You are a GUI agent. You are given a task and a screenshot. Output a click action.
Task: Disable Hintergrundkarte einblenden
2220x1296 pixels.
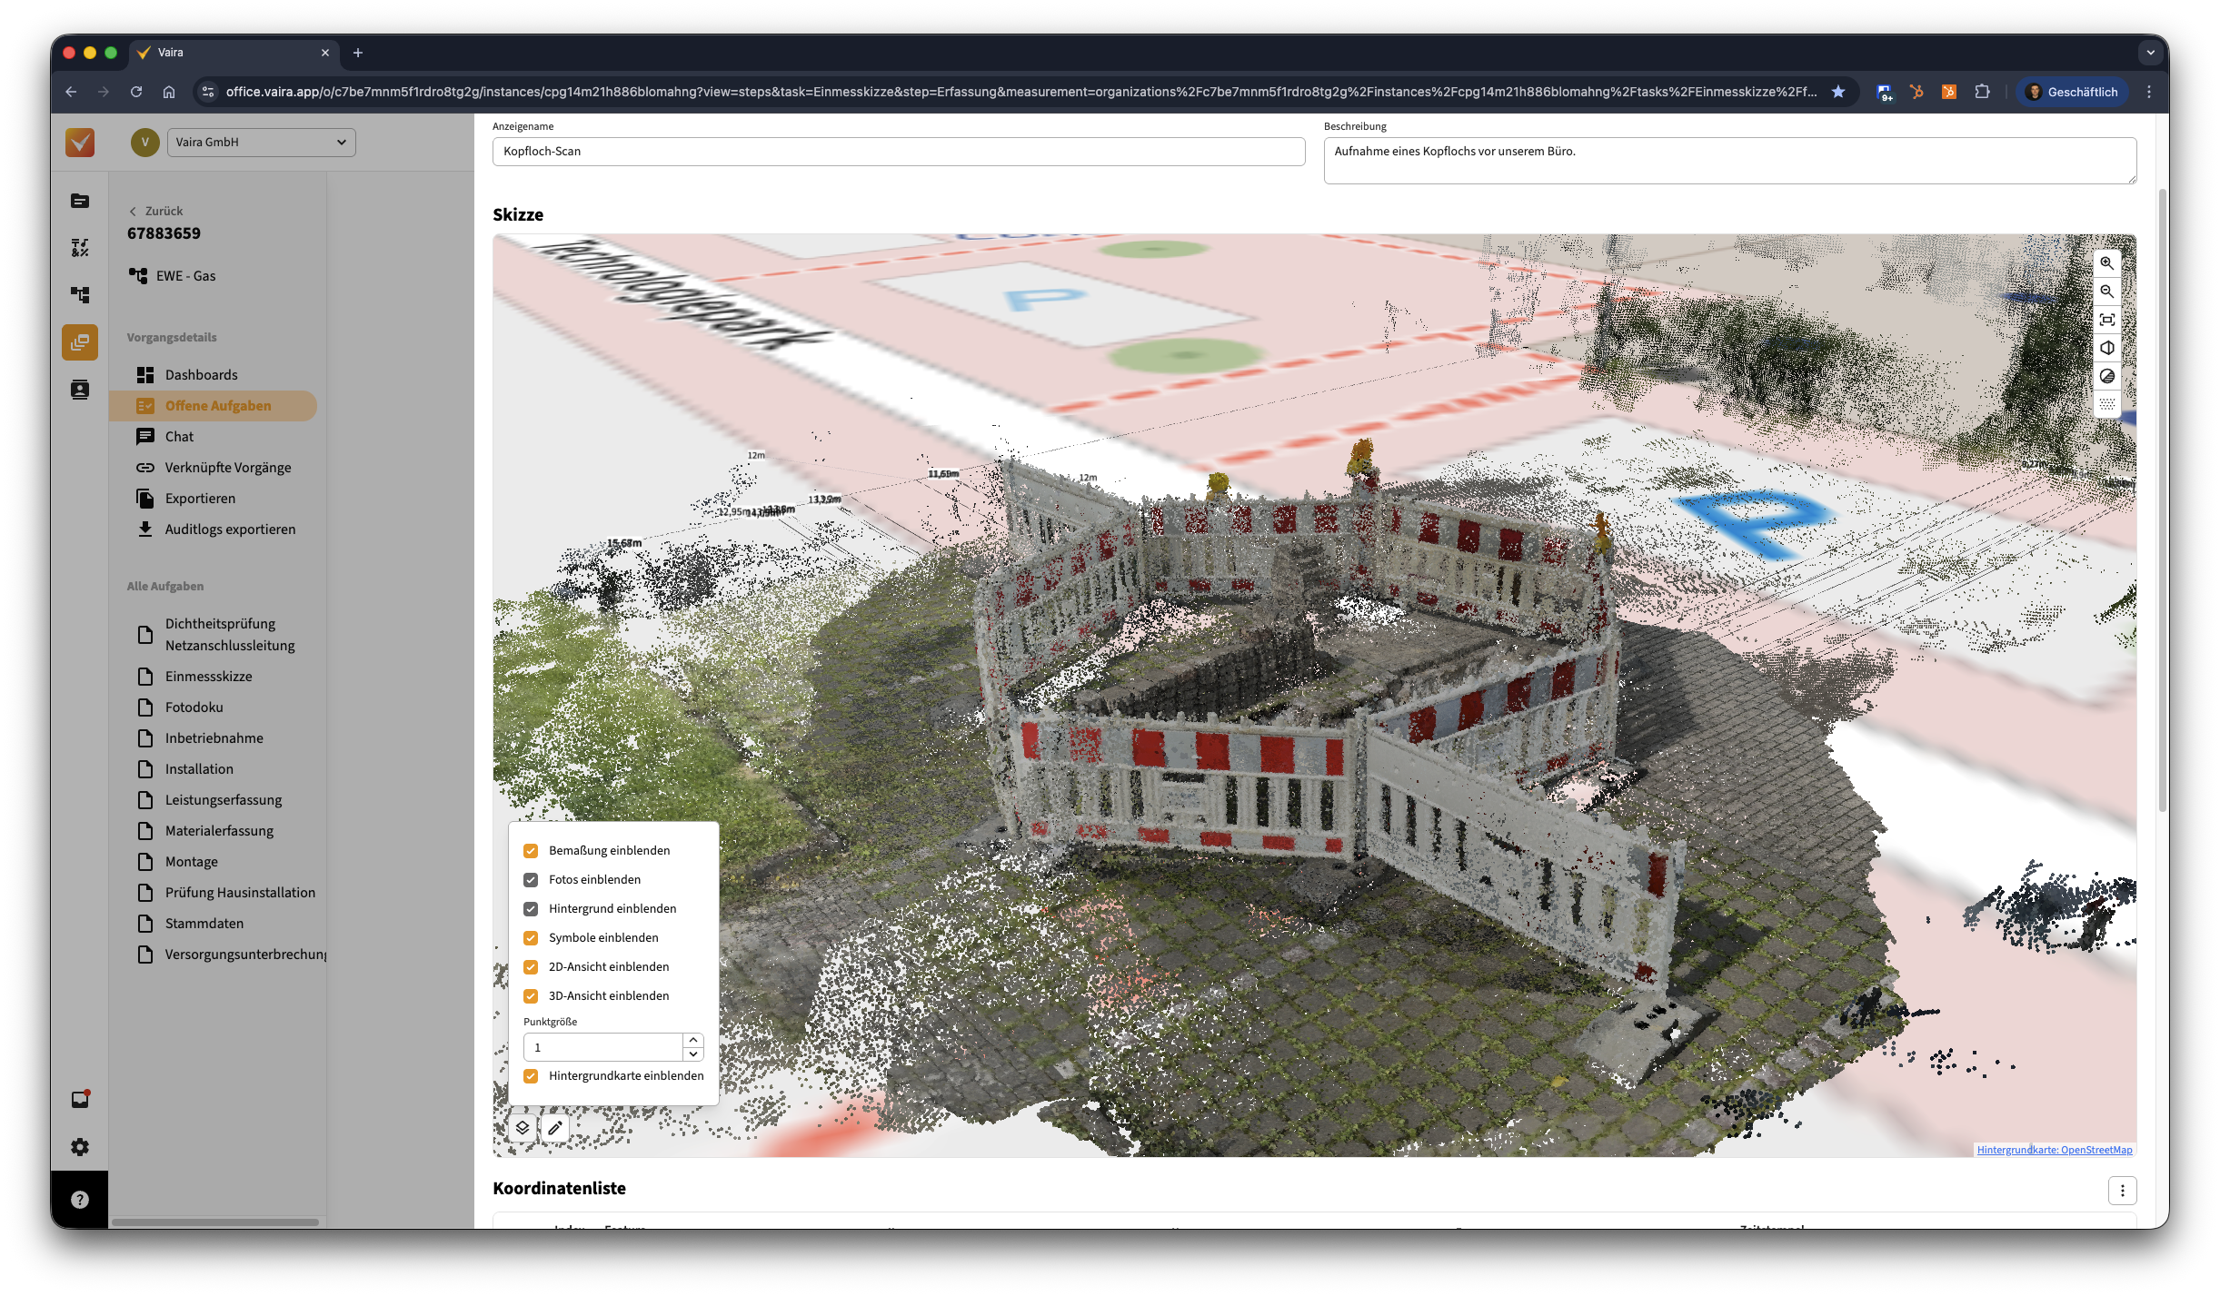[x=531, y=1076]
